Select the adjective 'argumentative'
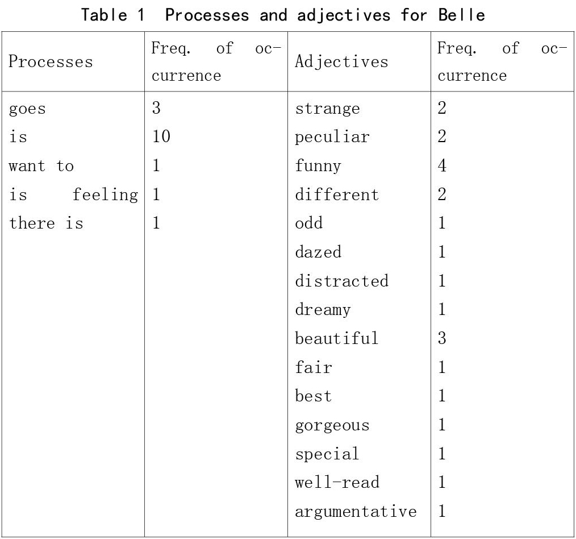Image resolution: width=576 pixels, height=539 pixels. tap(356, 512)
